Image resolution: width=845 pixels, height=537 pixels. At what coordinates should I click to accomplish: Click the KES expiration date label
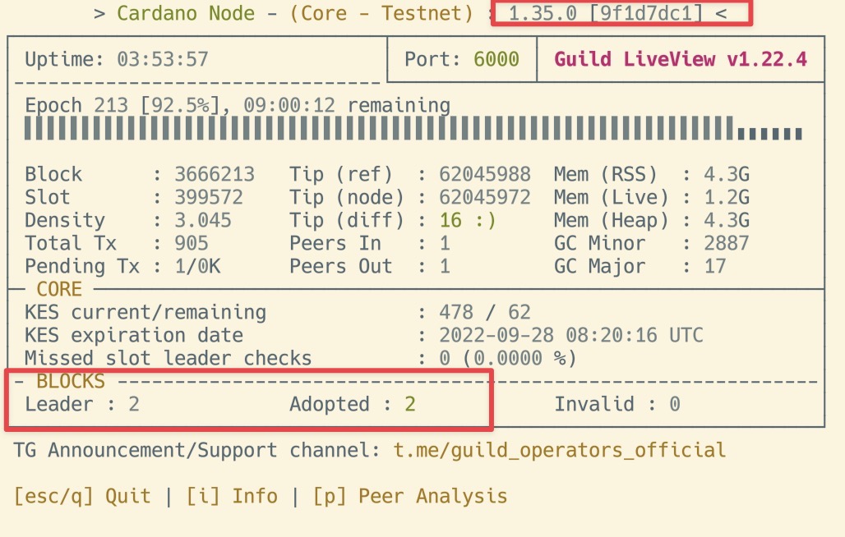coord(134,336)
